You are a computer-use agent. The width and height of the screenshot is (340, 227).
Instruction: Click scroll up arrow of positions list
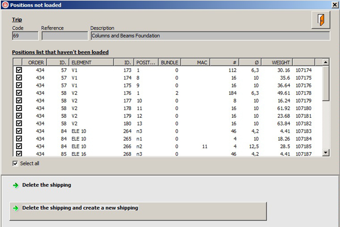(326, 62)
